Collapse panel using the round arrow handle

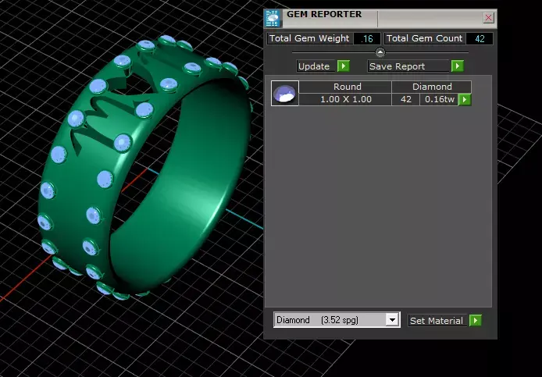380,52
